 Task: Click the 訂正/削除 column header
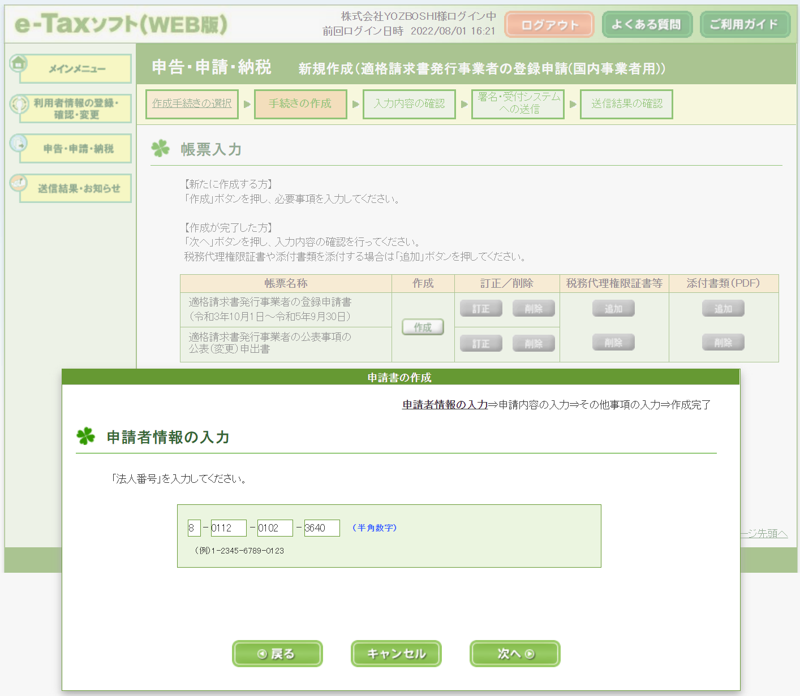[507, 283]
